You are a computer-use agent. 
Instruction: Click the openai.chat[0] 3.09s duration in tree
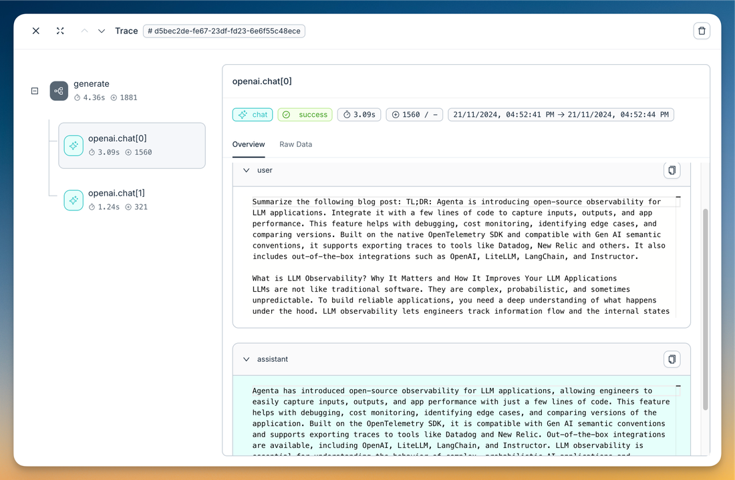(104, 152)
